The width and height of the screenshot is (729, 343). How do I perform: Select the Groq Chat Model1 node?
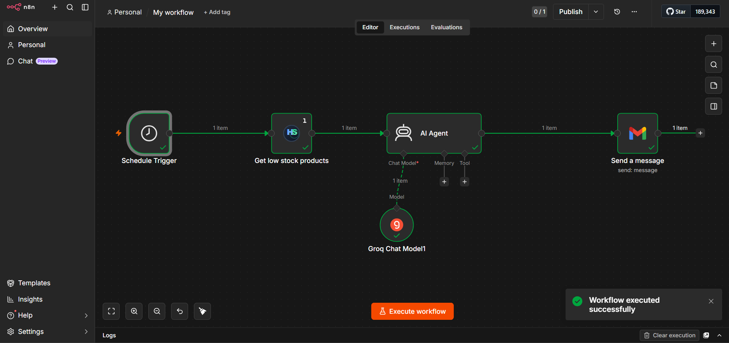click(397, 225)
